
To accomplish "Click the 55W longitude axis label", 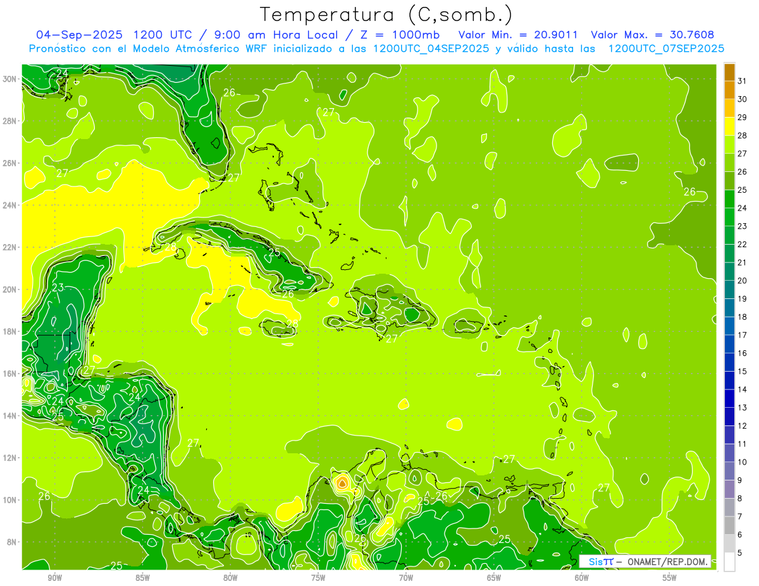I will pos(669,578).
